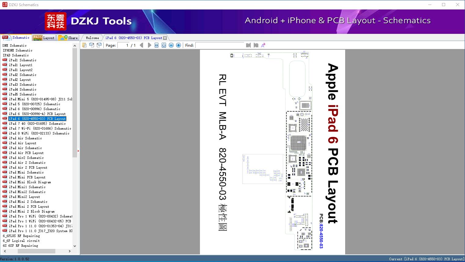Image resolution: width=465 pixels, height=262 pixels.
Task: Click in the Find input box
Action: point(220,45)
